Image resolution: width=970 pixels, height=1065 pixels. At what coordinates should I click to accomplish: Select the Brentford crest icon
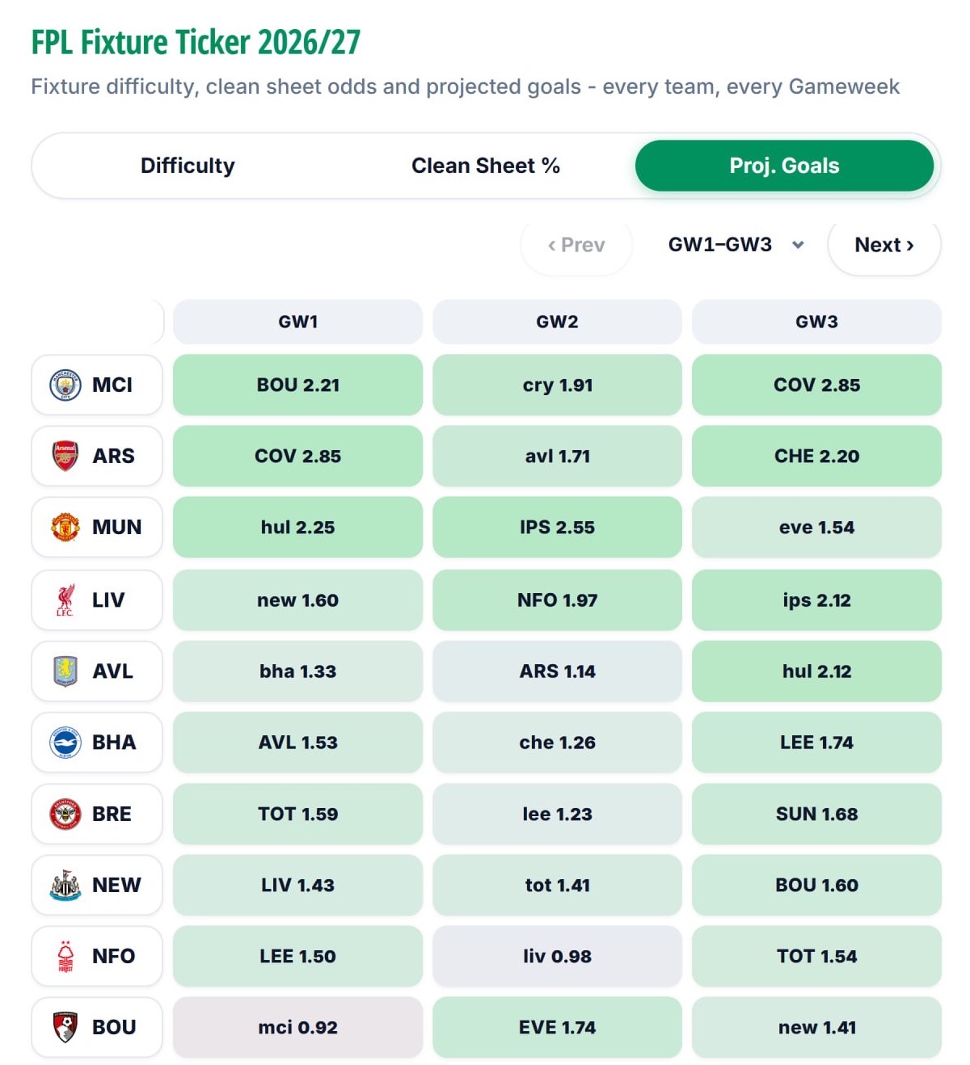pyautogui.click(x=65, y=815)
